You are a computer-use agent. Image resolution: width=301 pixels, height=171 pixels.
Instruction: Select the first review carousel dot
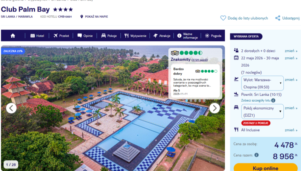(187, 101)
